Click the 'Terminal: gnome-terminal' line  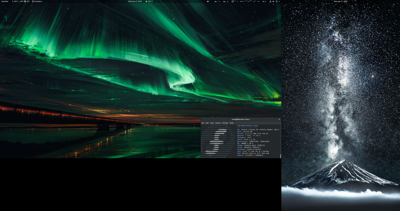249,149
